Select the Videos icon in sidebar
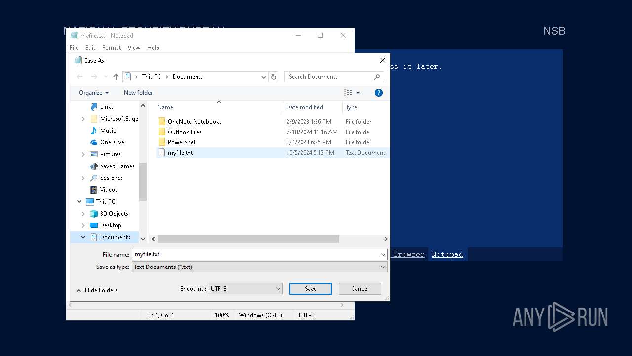 tap(94, 190)
